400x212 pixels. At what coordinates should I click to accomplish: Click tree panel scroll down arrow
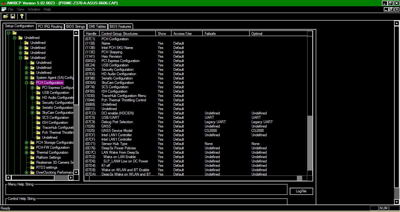tap(76, 172)
